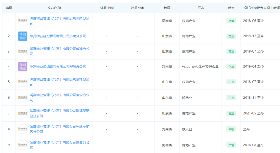Click the 状态 column header
Image resolution: width=280 pixels, height=153 pixels.
(x=231, y=8)
